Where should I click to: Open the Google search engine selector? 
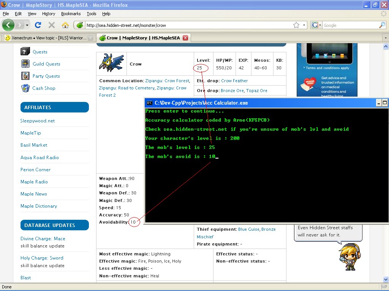[316, 25]
